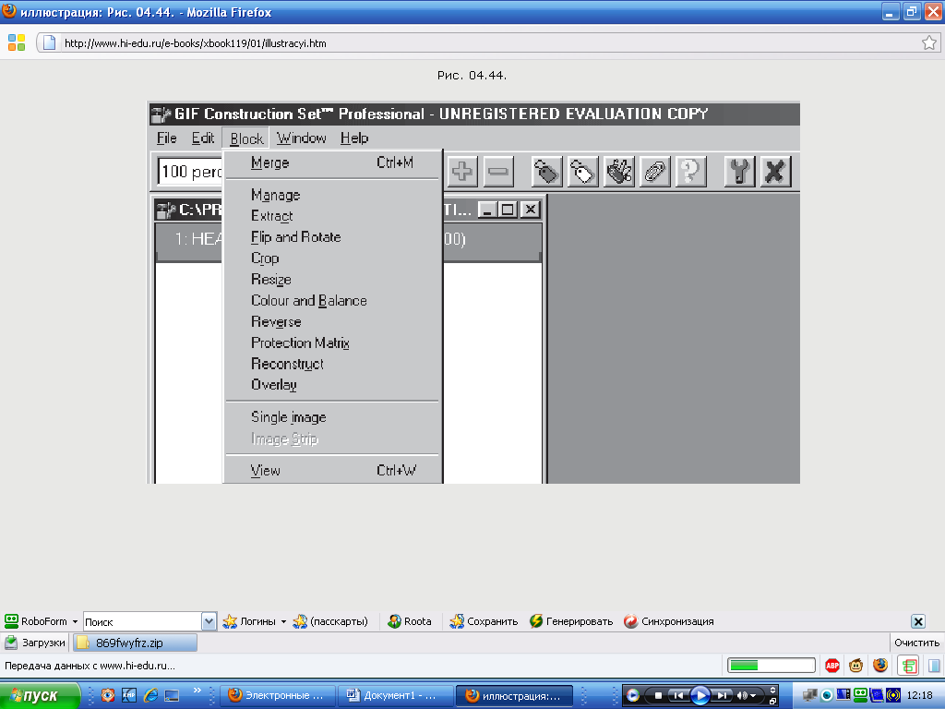Click the page icon beside the URL
The image size is (945, 709).
tap(50, 42)
